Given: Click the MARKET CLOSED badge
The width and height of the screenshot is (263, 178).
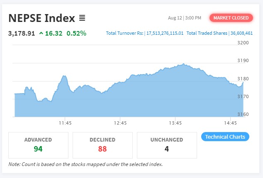Looking at the screenshot, I should pyautogui.click(x=231, y=18).
